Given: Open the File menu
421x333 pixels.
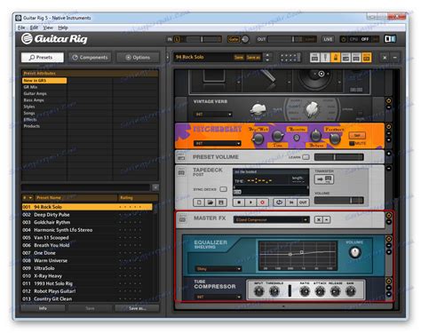Looking at the screenshot, I should pos(21,28).
